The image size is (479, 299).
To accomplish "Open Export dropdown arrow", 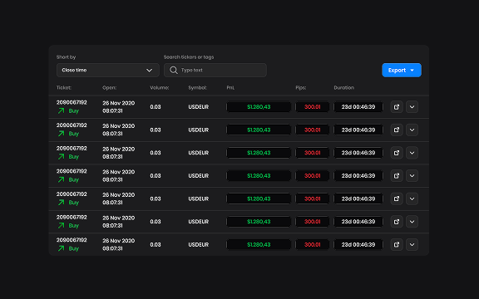I will point(412,71).
